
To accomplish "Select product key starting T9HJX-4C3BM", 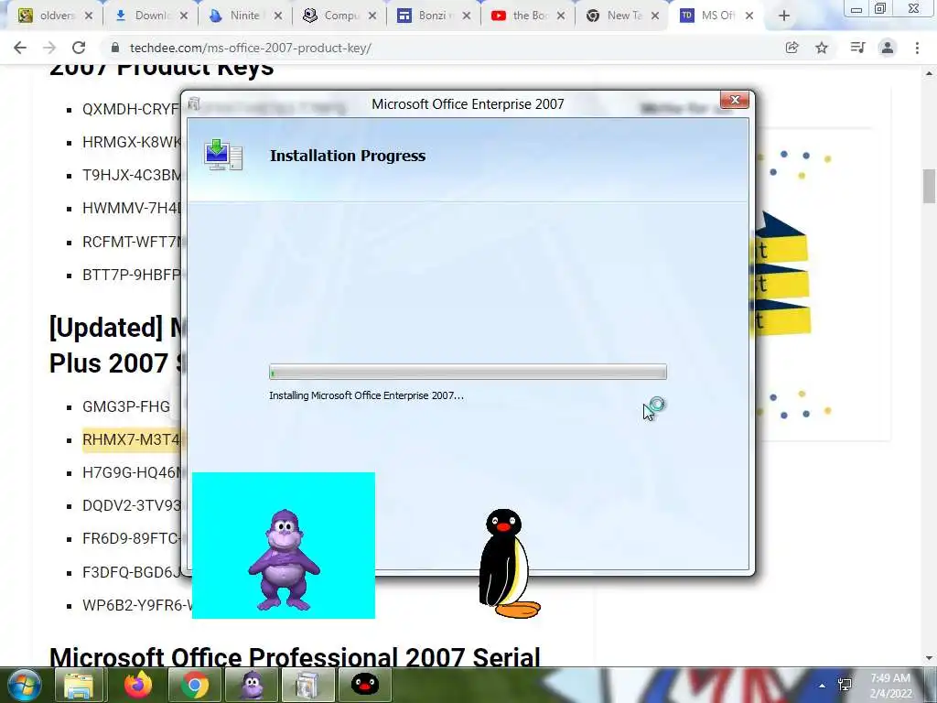I will pos(132,175).
